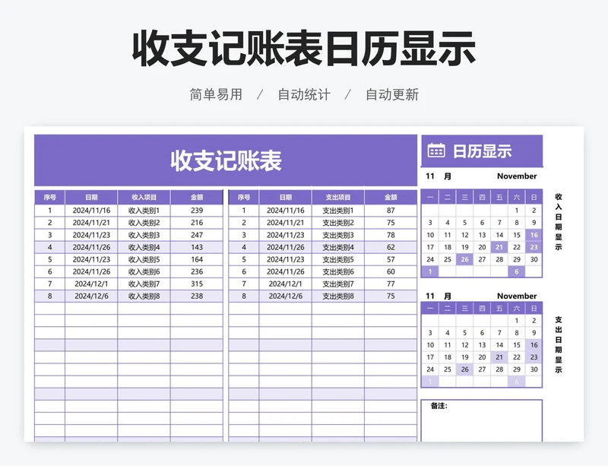Image resolution: width=608 pixels, height=466 pixels.
Task: Click the income amount 143
Action: click(197, 247)
